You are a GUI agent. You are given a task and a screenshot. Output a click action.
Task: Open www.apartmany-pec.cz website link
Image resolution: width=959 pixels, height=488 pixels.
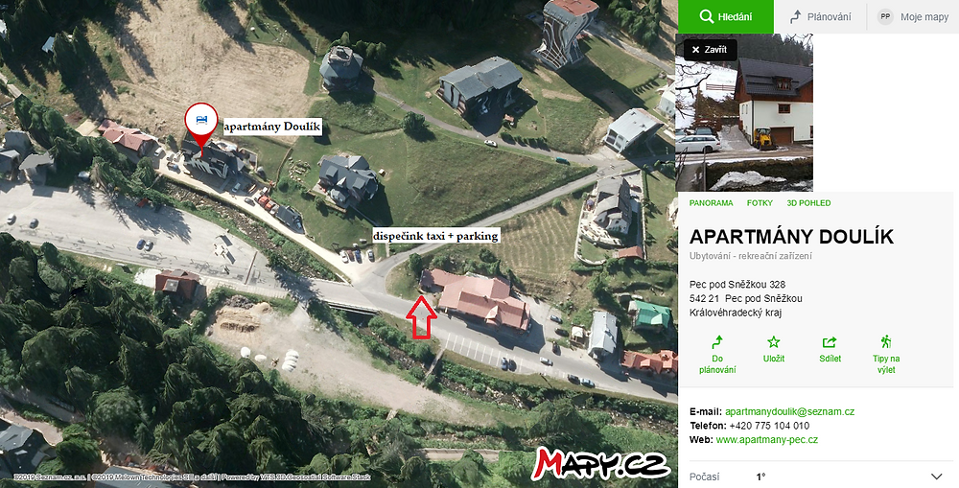(x=767, y=440)
